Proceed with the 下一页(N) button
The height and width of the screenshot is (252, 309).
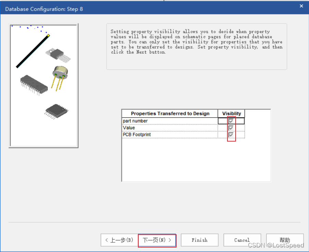point(157,240)
